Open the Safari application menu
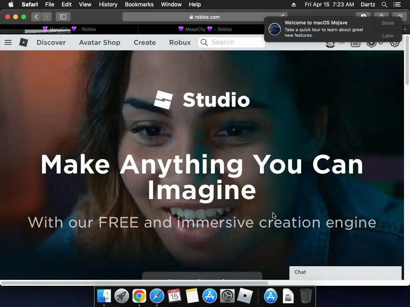Screen dimensions: 410x307 (x=30, y=4)
